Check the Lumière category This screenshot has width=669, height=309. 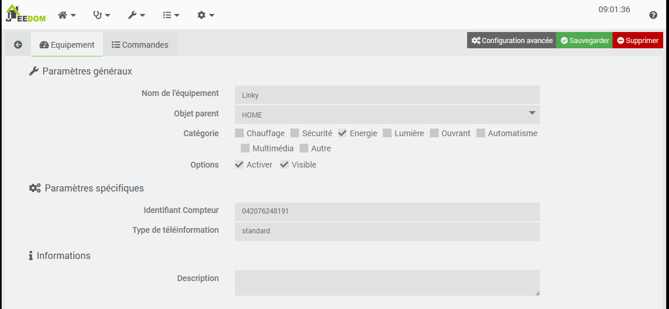[387, 133]
